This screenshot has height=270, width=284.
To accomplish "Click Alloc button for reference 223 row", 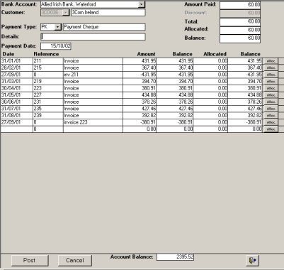I will coord(271,88).
